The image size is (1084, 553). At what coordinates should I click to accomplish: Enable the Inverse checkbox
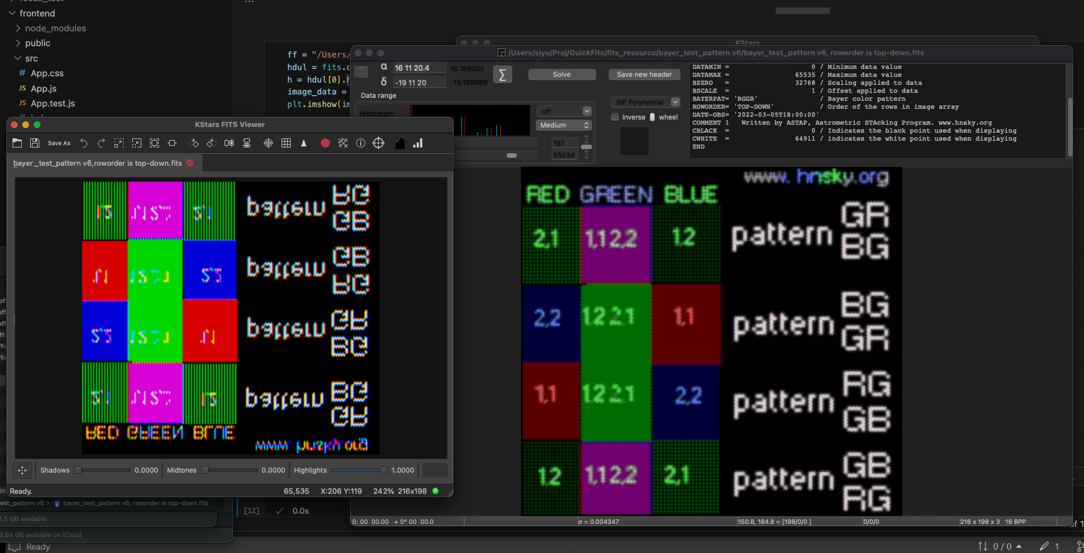[x=615, y=117]
